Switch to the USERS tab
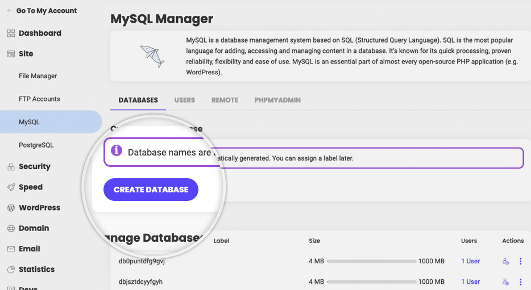Image resolution: width=531 pixels, height=290 pixels. pyautogui.click(x=185, y=100)
